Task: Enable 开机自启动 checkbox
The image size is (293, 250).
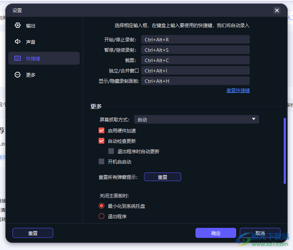Action: coord(101,161)
